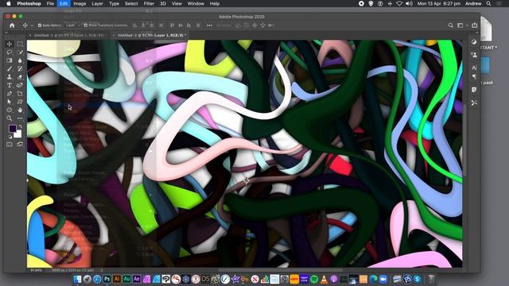Select the Gradient tool
Screen dimensions: 509x286
[10, 60]
